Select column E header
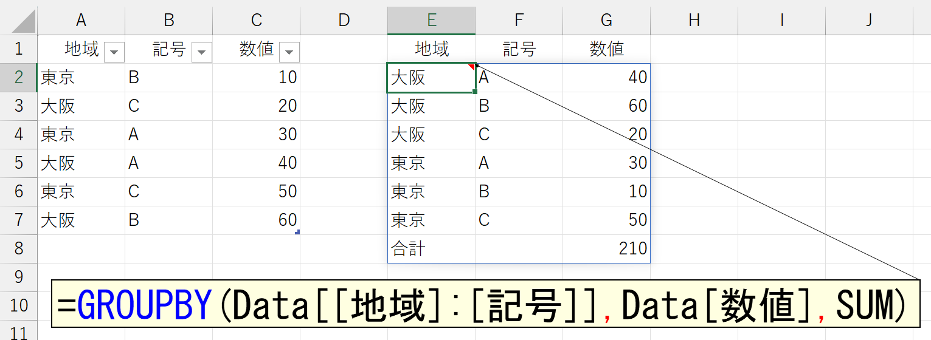931x340 pixels. click(432, 21)
